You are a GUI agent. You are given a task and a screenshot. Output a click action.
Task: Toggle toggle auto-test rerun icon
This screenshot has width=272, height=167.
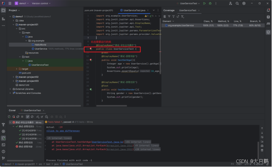point(18,117)
